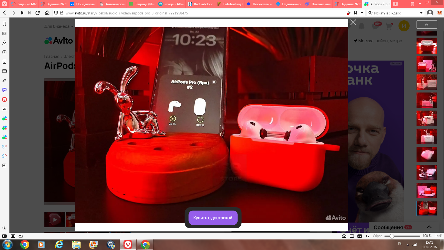Screen dimensions: 444x250
Task: Open the Bookmarks side panel
Action: [4, 24]
